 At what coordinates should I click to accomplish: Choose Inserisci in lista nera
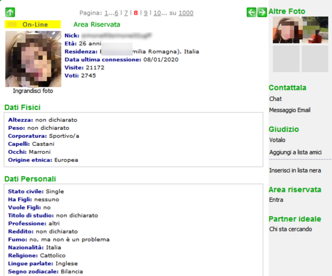295,170
